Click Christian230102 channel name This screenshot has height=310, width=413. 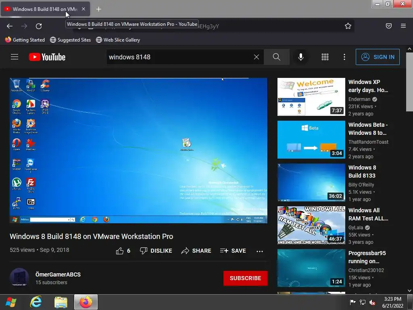pos(366,270)
